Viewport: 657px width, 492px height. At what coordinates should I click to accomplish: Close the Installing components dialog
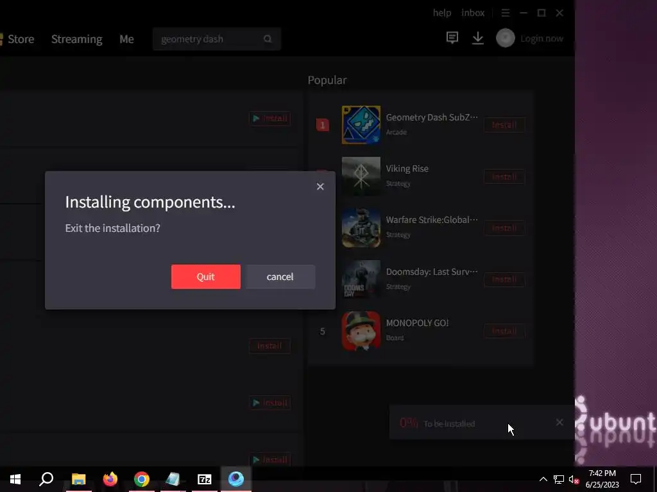(320, 186)
